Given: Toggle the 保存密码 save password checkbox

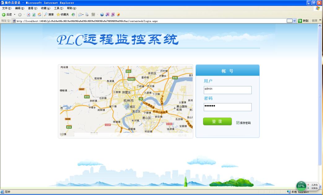Looking at the screenshot, I should tap(238, 123).
